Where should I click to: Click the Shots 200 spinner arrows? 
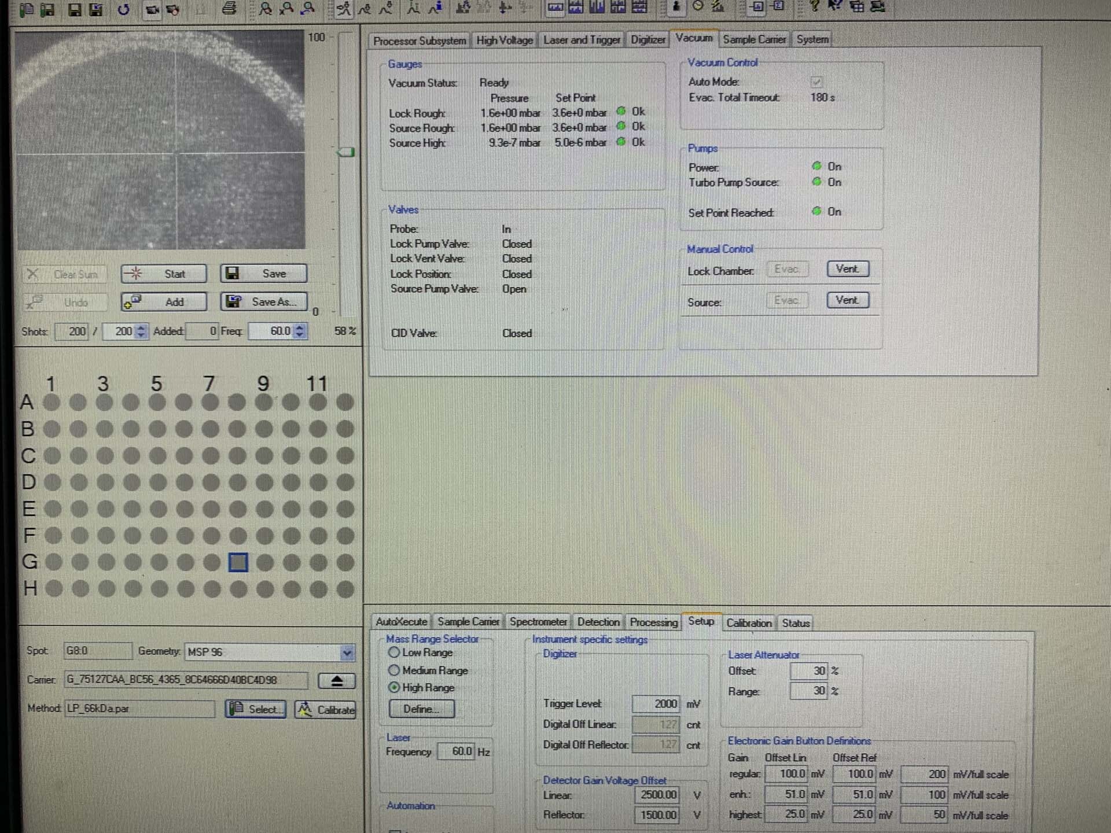click(x=141, y=331)
